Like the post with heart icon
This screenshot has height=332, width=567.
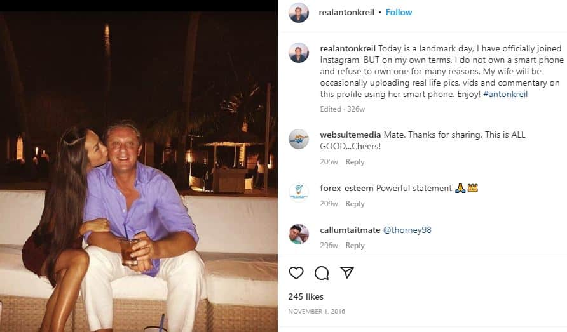296,273
